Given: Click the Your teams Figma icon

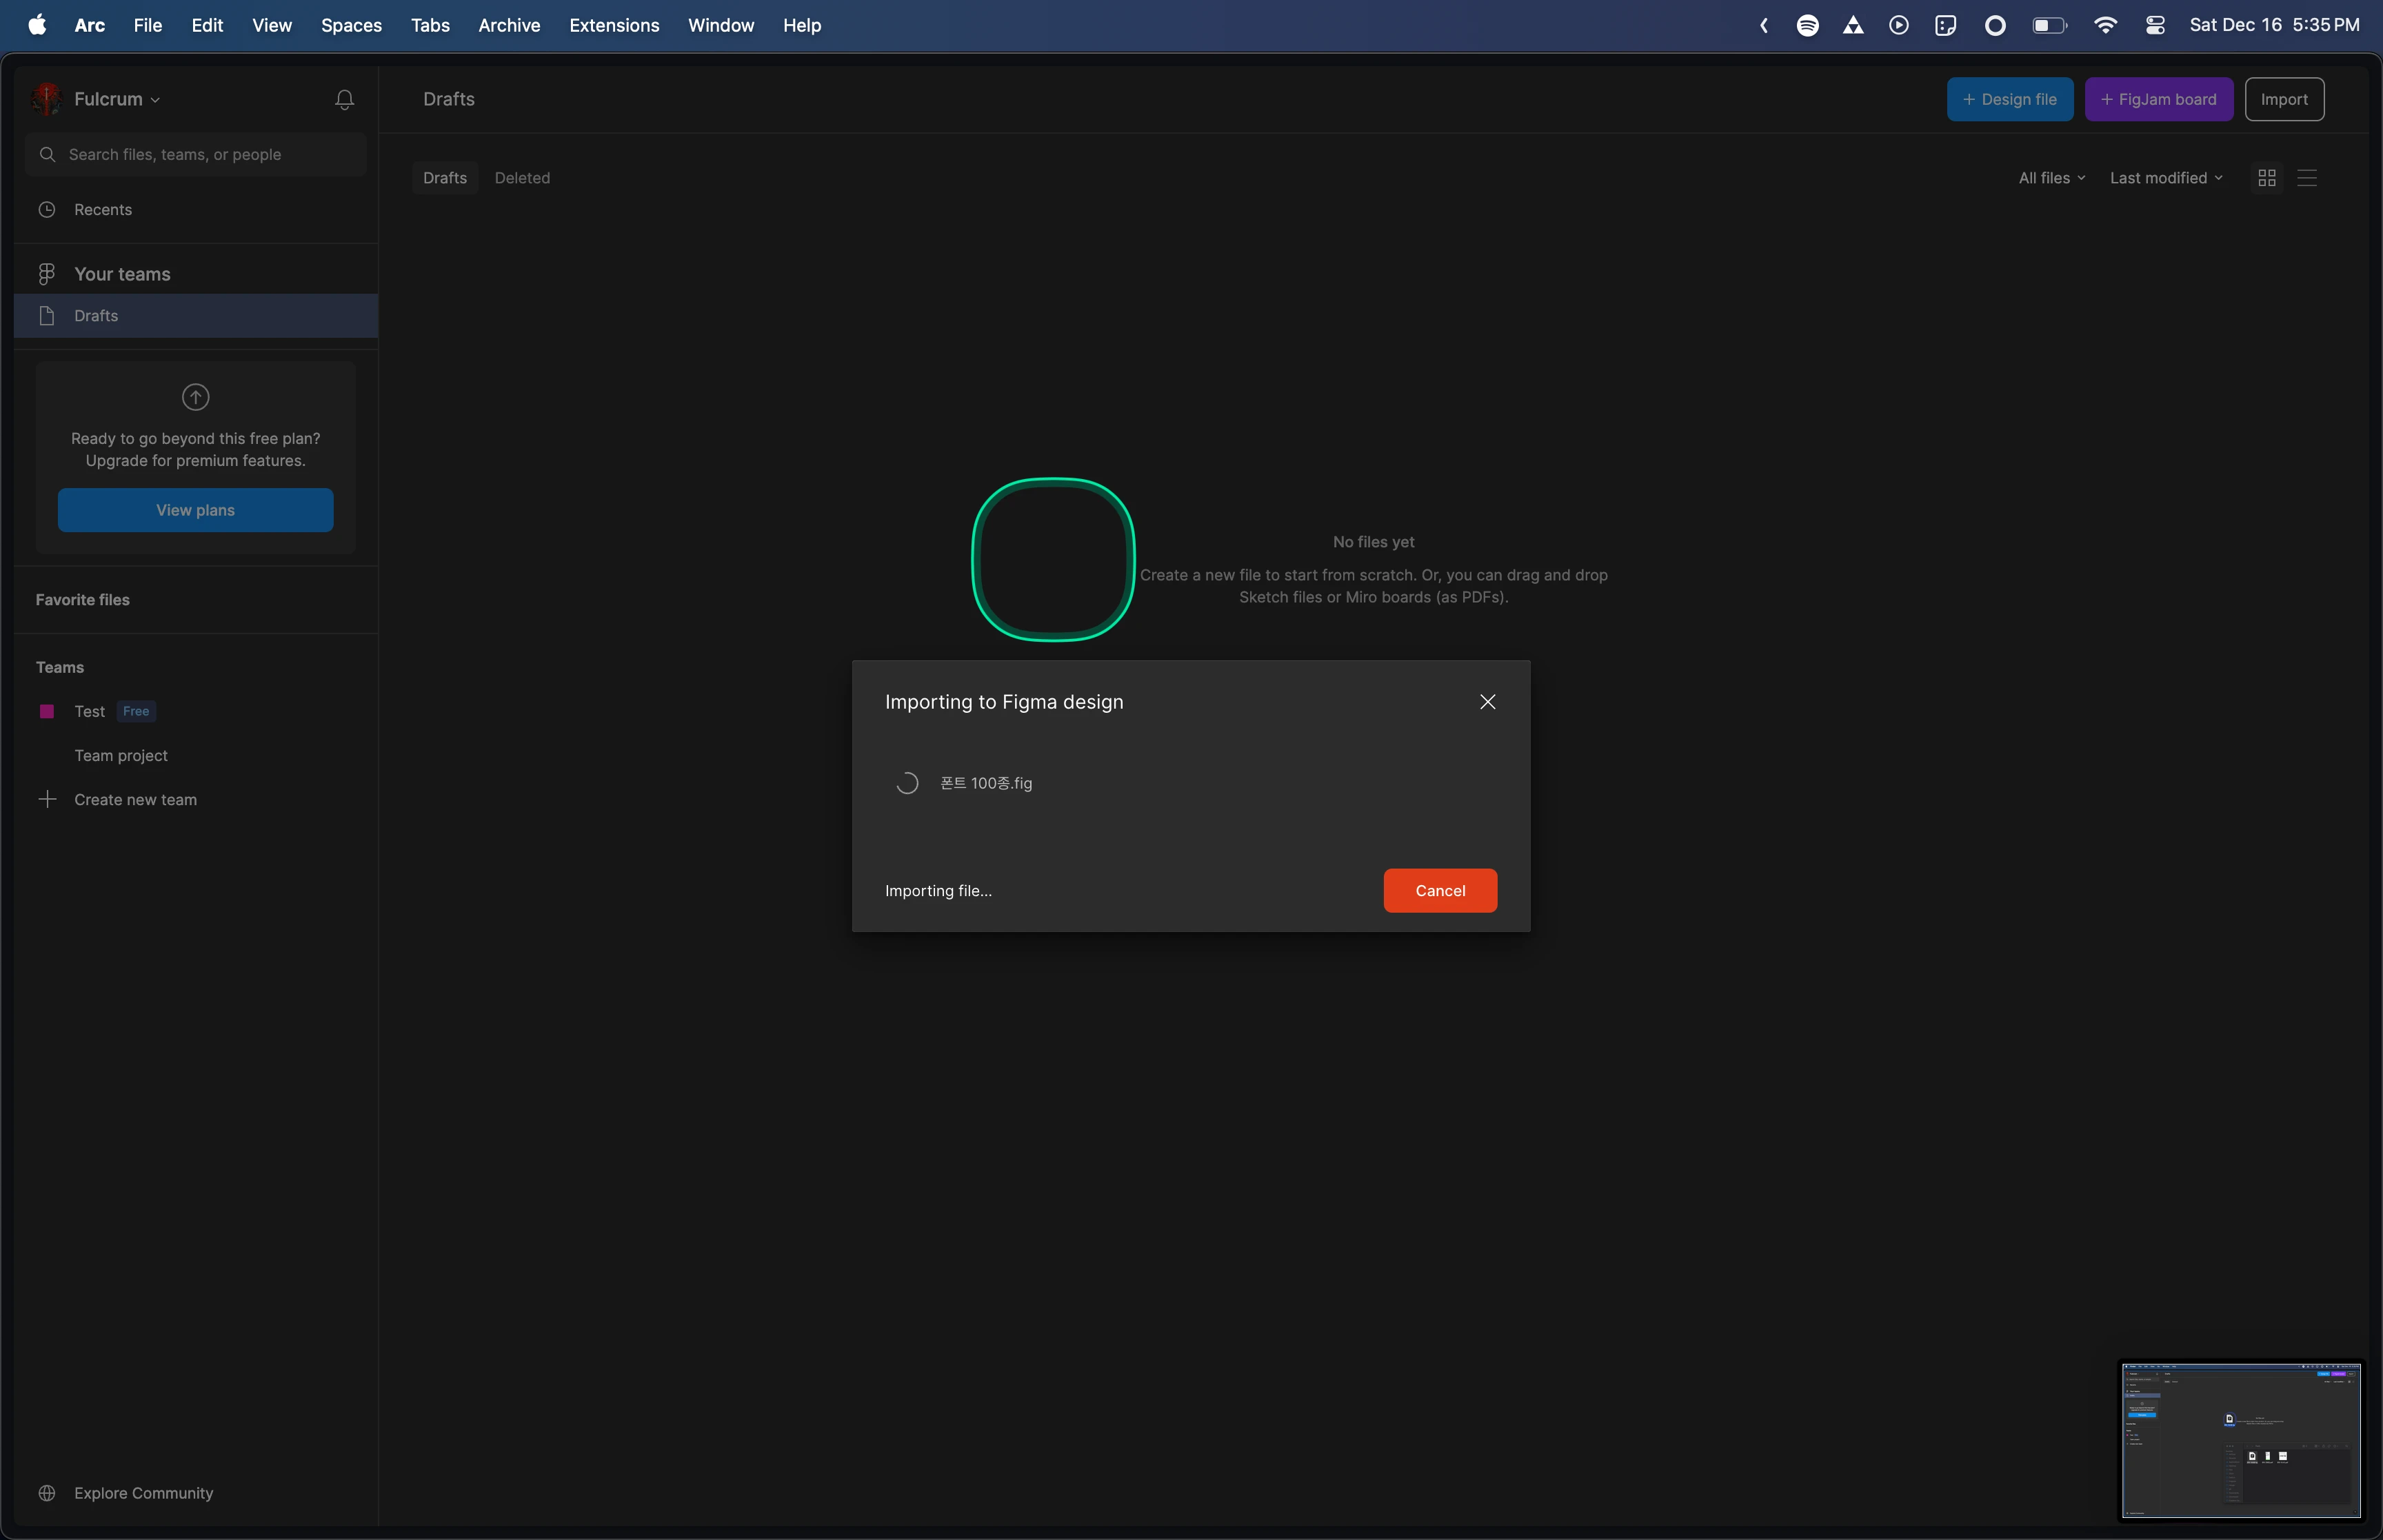Looking at the screenshot, I should pos(47,274).
